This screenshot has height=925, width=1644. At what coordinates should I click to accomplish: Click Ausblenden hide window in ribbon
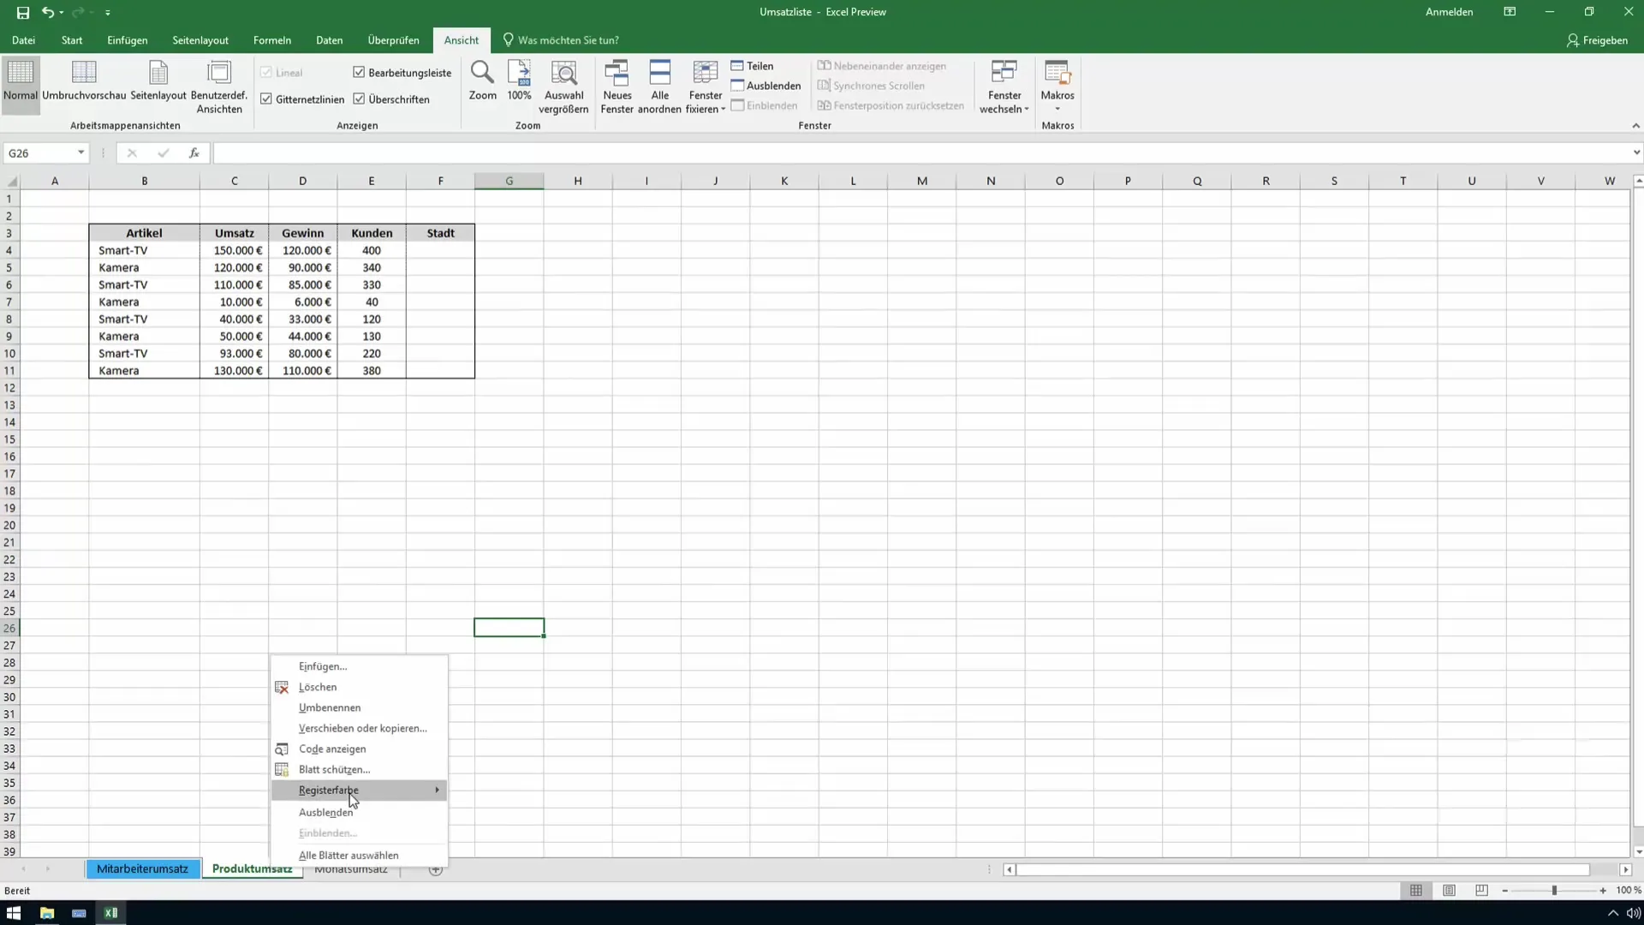(766, 86)
